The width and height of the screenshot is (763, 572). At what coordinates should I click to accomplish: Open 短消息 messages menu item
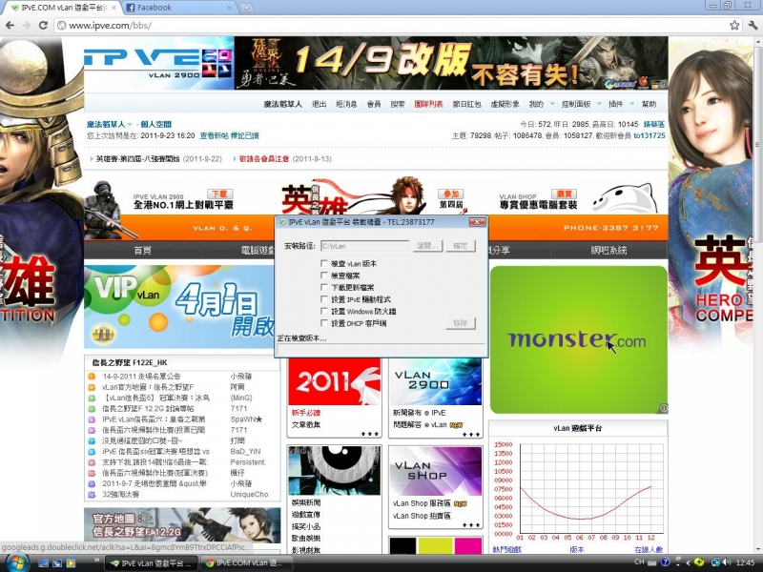click(x=346, y=104)
